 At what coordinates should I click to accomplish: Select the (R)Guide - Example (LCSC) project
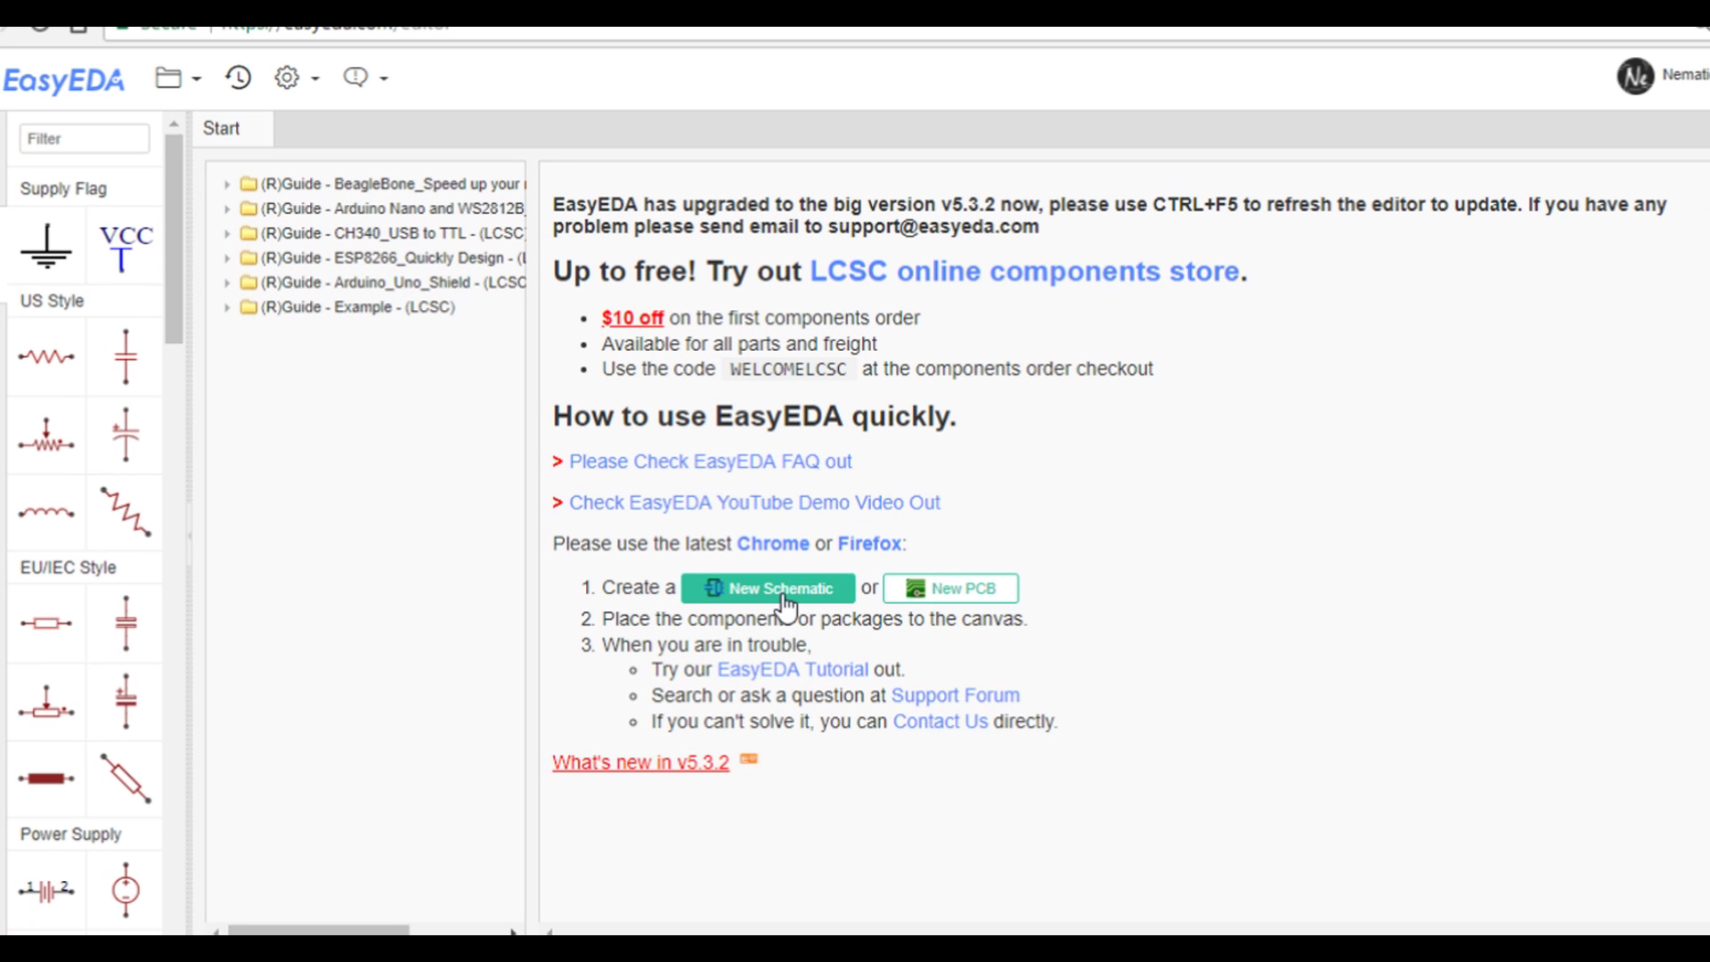357,307
